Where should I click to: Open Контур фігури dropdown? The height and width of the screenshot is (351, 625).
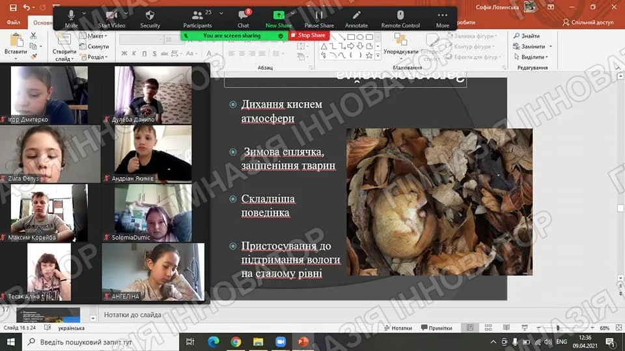(470, 46)
